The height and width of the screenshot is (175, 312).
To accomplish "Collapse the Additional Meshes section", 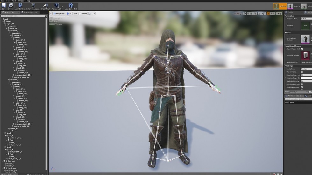I will 285,46.
